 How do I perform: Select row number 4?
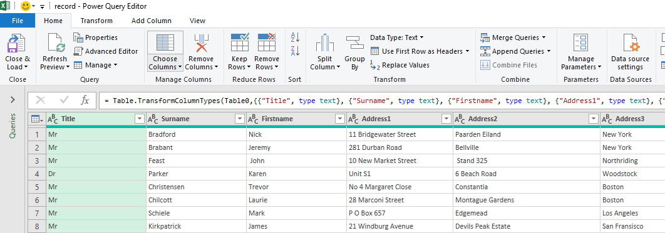tap(37, 174)
